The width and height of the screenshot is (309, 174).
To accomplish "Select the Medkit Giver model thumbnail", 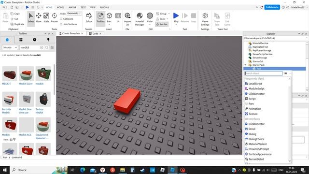I will [27, 74].
